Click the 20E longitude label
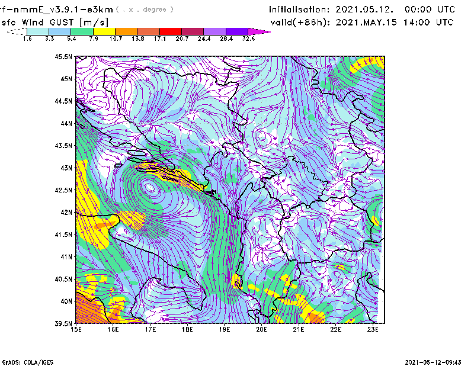Image resolution: width=474 pixels, height=366 pixels. coord(261,329)
